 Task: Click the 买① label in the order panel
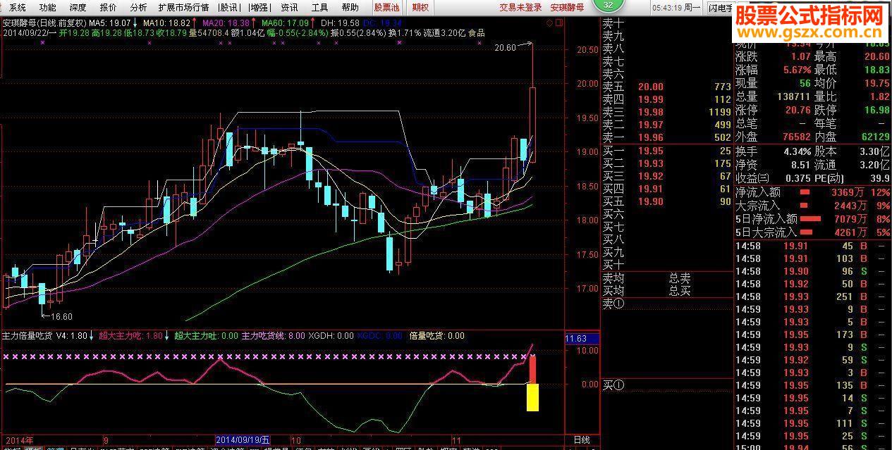(613, 385)
